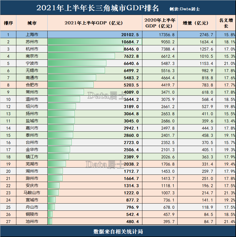Click the 2020年上半年 GDP column header
This screenshot has height=237, width=236.
click(x=160, y=23)
